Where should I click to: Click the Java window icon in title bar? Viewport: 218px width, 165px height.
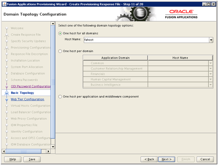coord(5,4)
